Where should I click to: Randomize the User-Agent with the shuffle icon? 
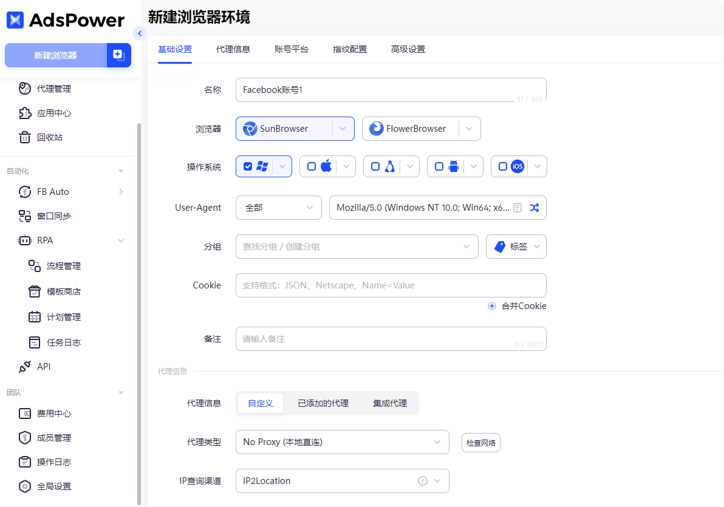[x=534, y=208]
